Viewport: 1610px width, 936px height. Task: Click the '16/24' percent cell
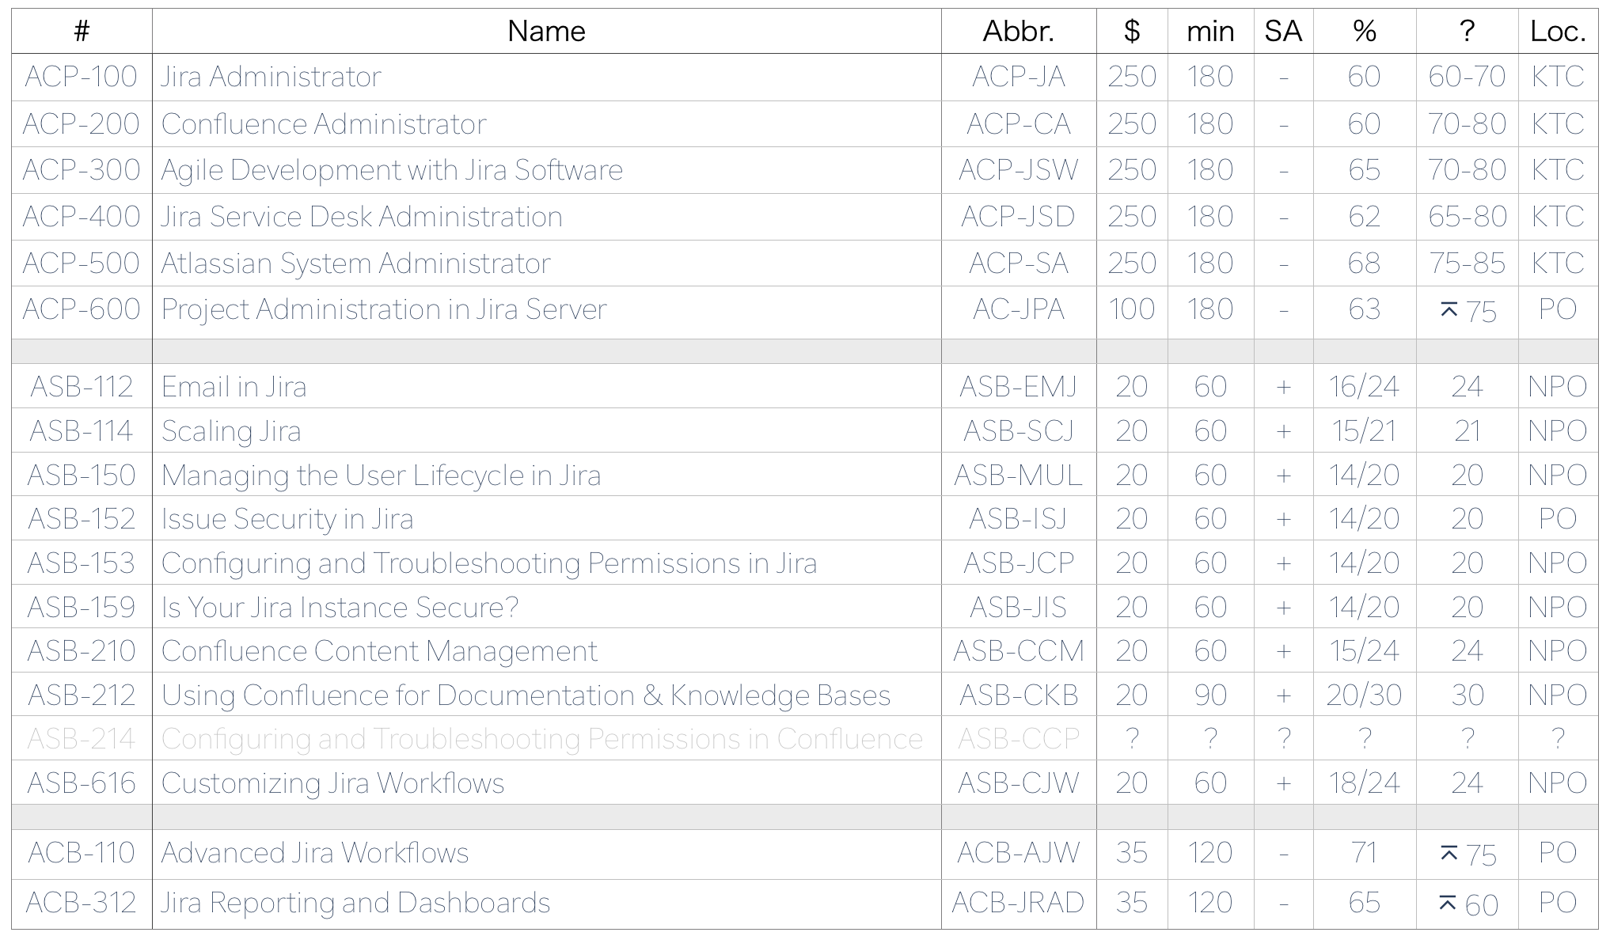1365,386
